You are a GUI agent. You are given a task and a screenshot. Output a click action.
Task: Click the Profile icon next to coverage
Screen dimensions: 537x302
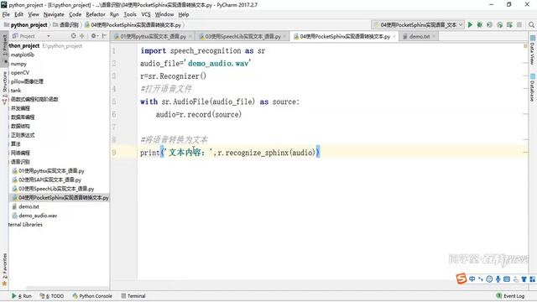click(x=500, y=24)
